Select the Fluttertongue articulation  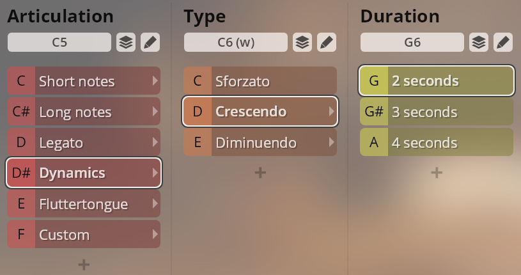coord(93,203)
